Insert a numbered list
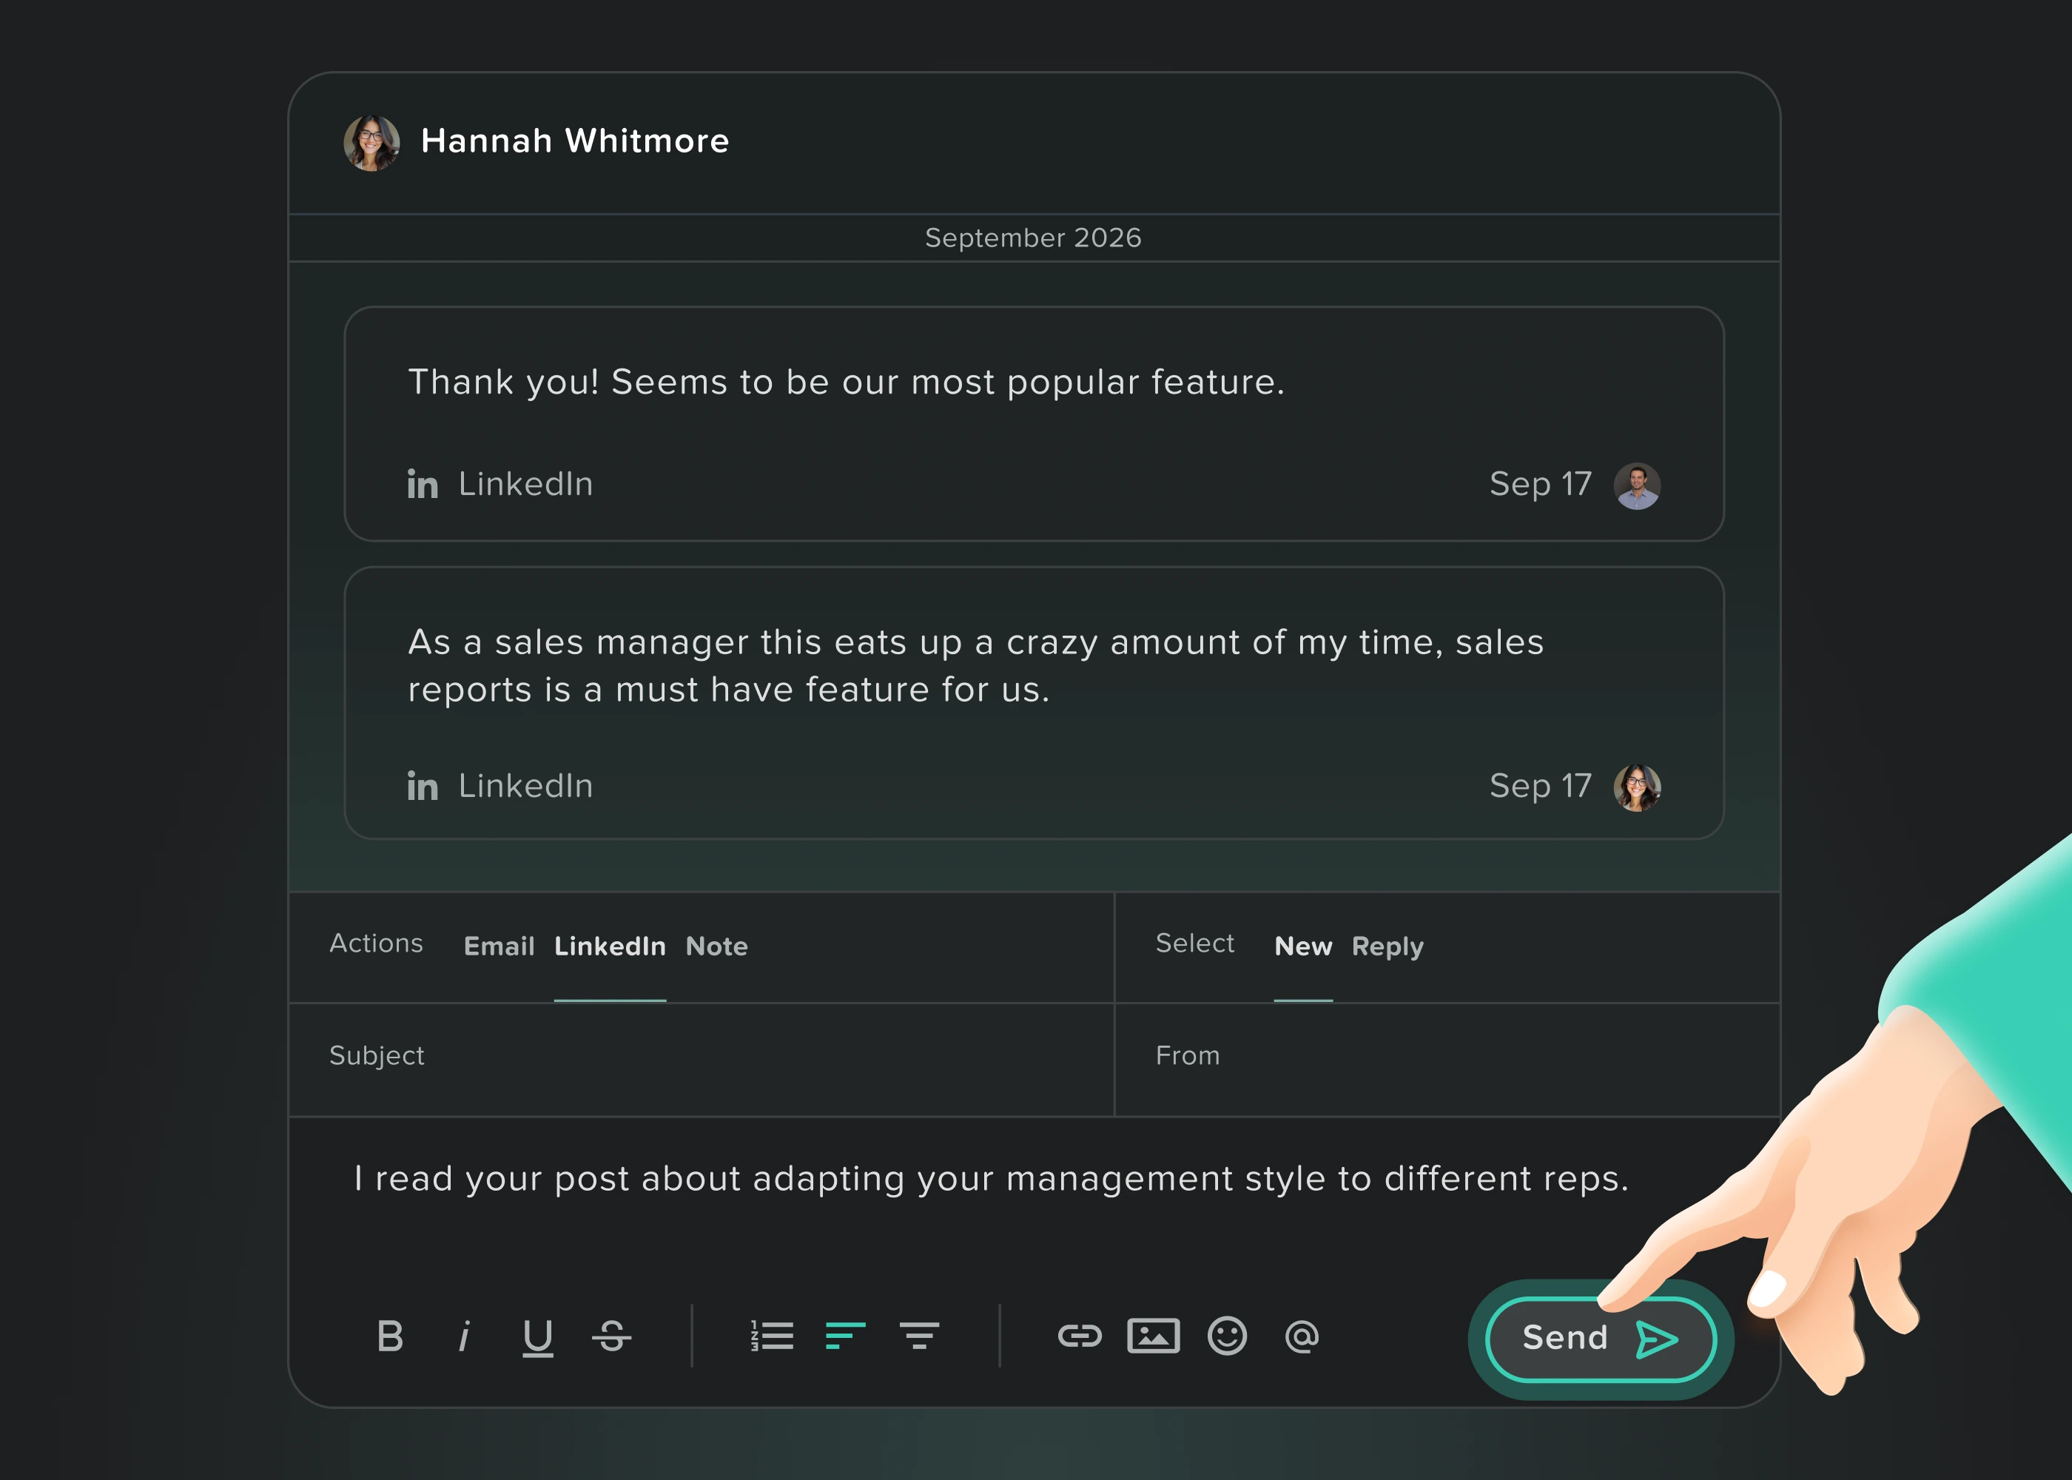The height and width of the screenshot is (1480, 2072). coord(772,1336)
